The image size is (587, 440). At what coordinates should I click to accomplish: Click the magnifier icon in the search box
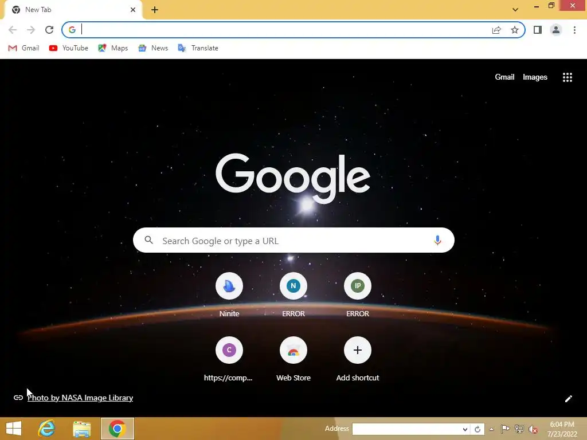[x=148, y=240]
